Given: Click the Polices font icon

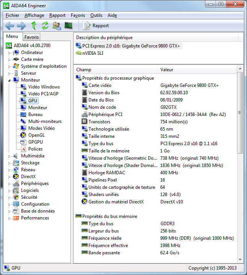Looking at the screenshot, I should coord(23,149).
